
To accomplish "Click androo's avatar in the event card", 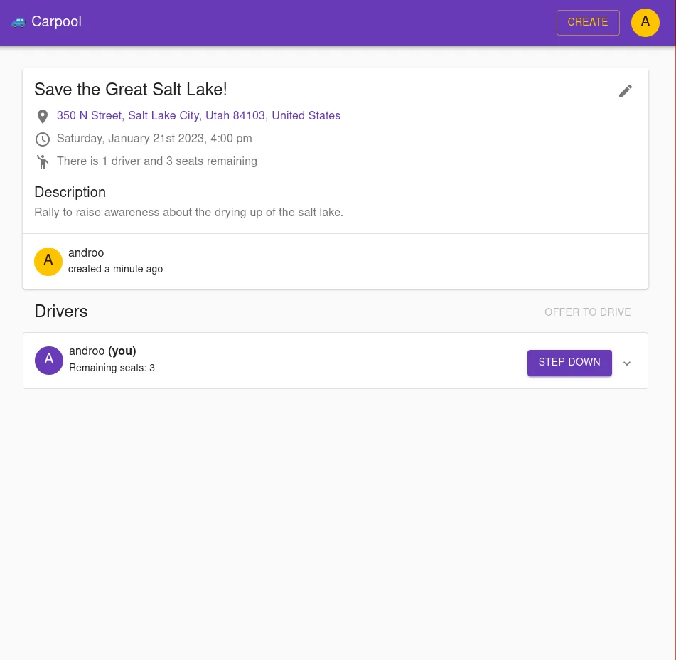I will 48,261.
